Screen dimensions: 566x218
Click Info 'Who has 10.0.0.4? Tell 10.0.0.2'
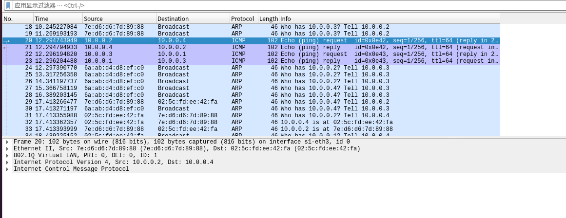(335, 102)
